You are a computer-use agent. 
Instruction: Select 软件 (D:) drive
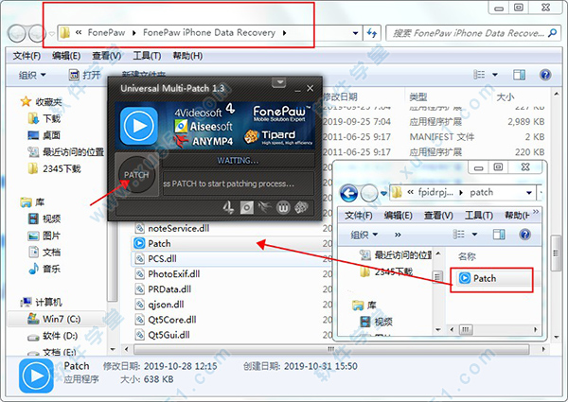[x=60, y=336]
